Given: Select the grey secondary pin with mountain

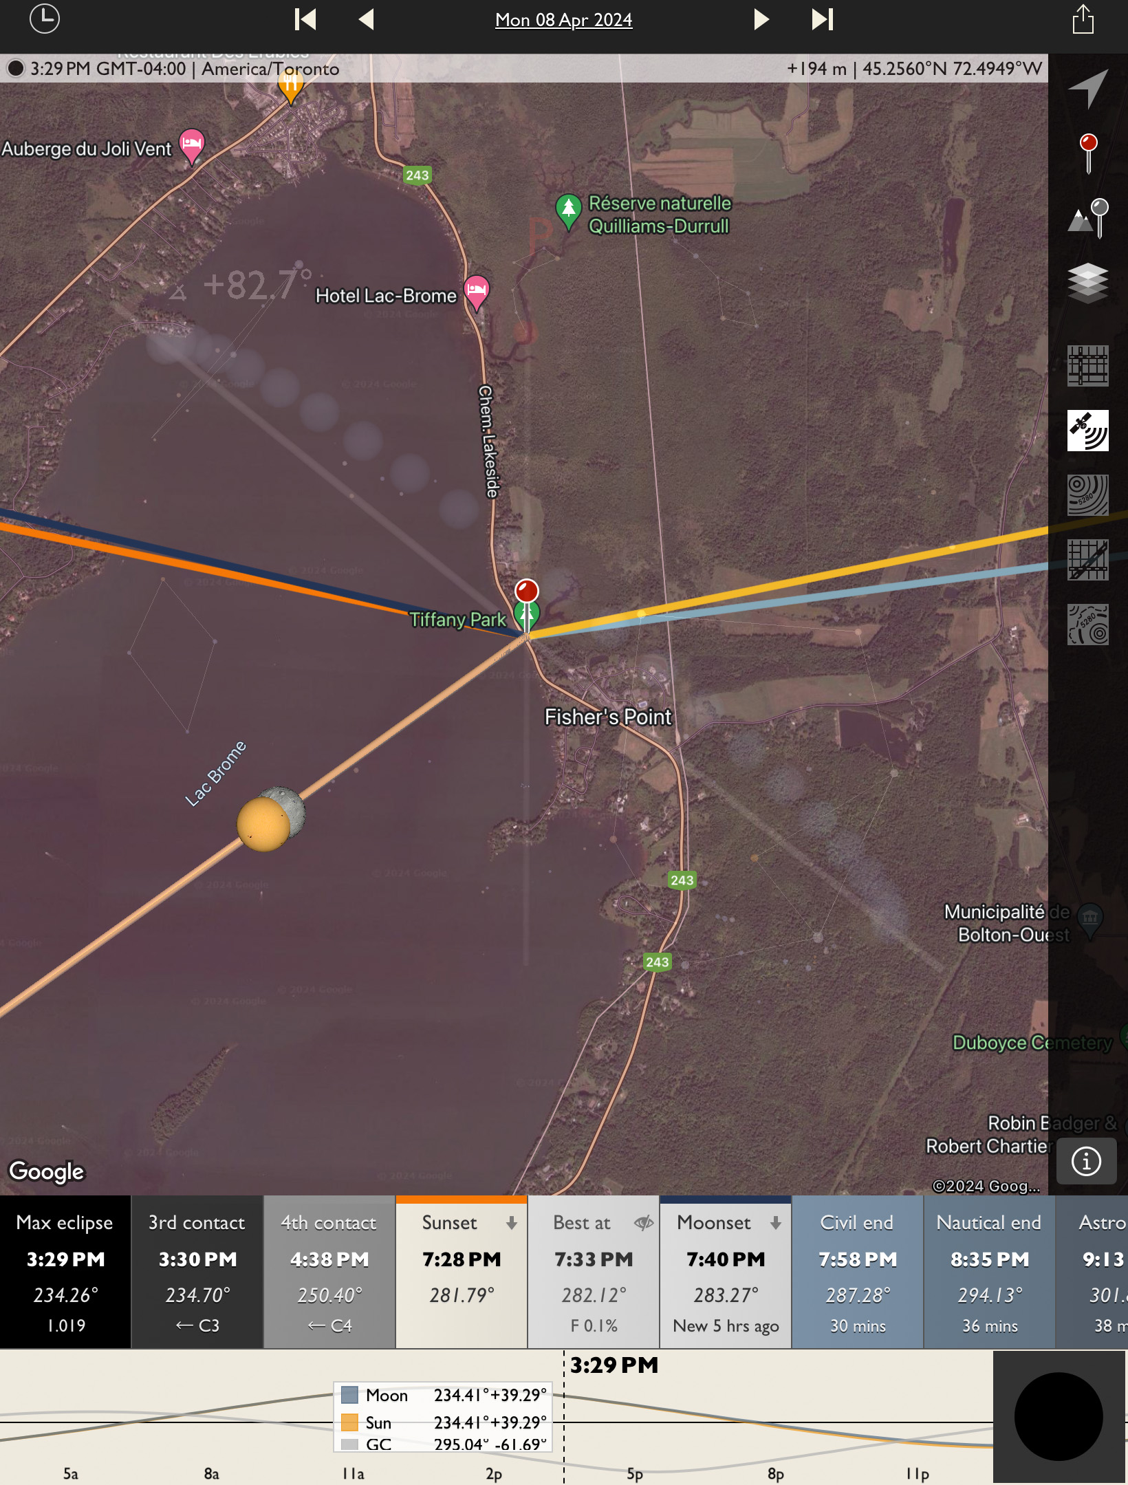Looking at the screenshot, I should [1088, 217].
